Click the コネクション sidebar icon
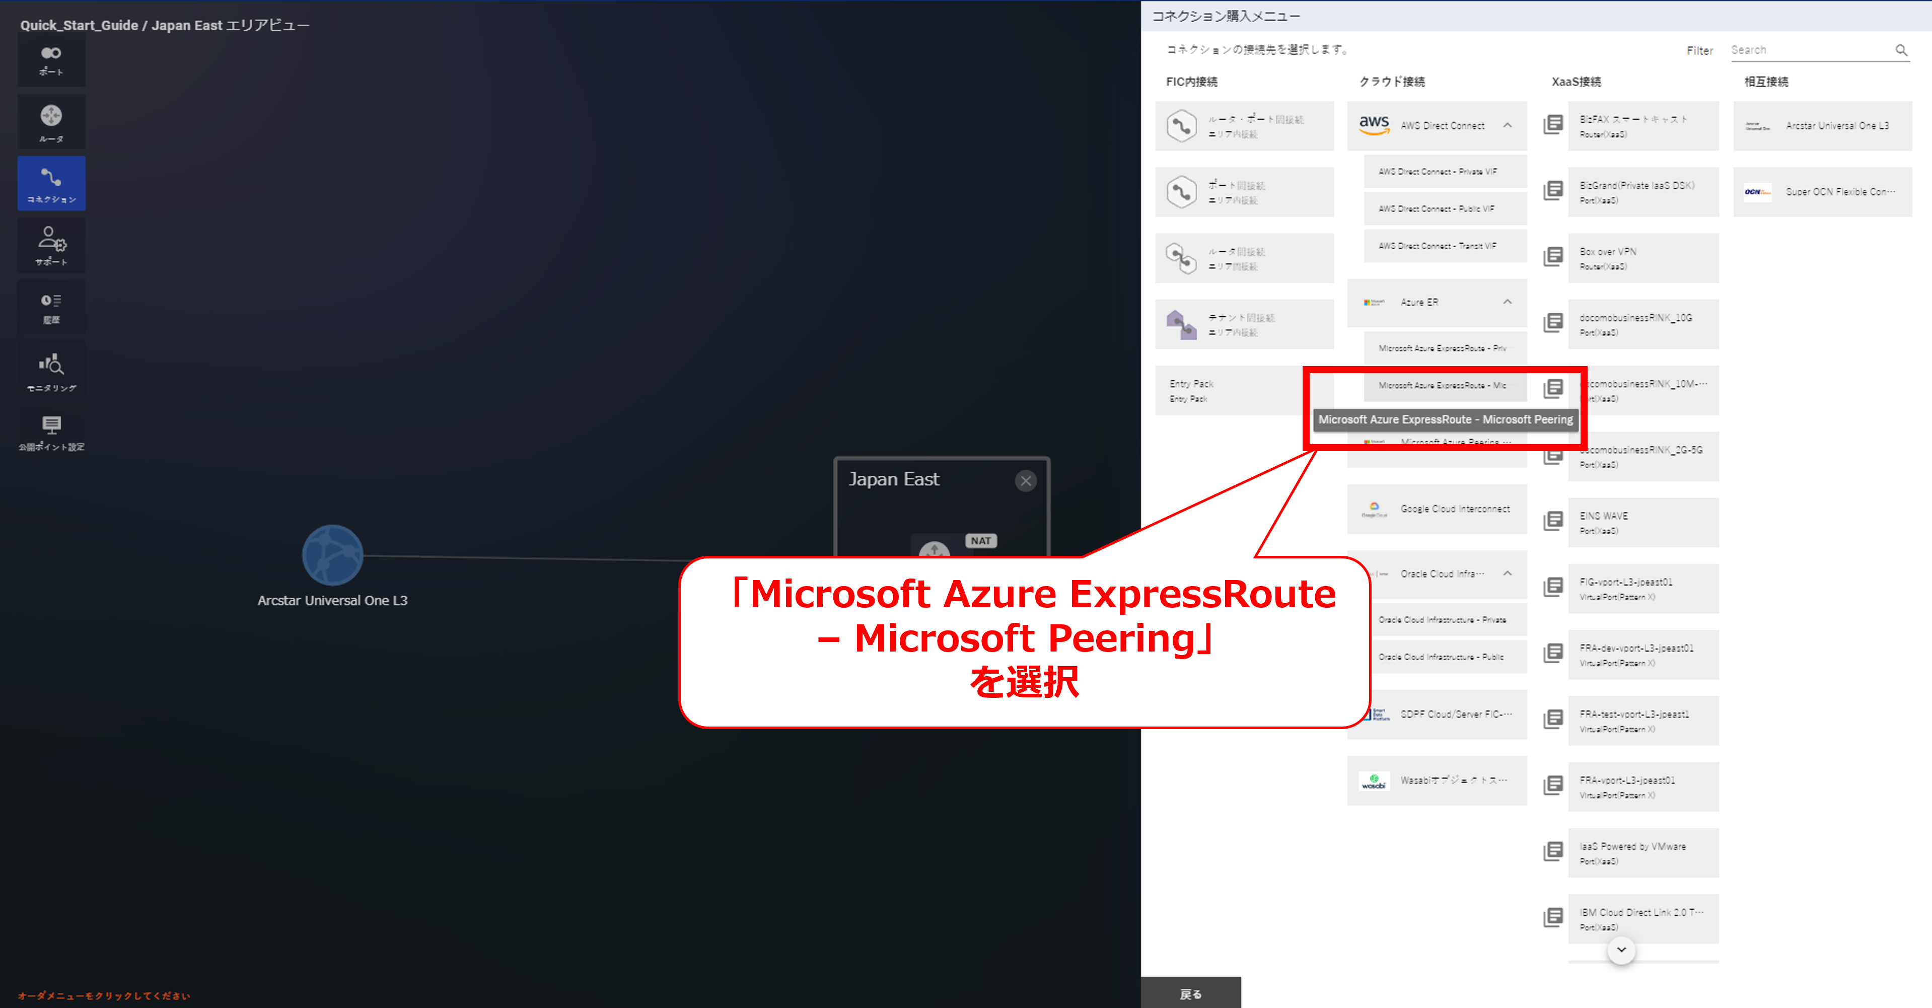Screen dimensions: 1932x1008 click(51, 184)
